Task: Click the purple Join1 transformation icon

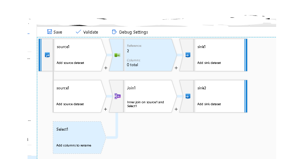Action: click(117, 96)
